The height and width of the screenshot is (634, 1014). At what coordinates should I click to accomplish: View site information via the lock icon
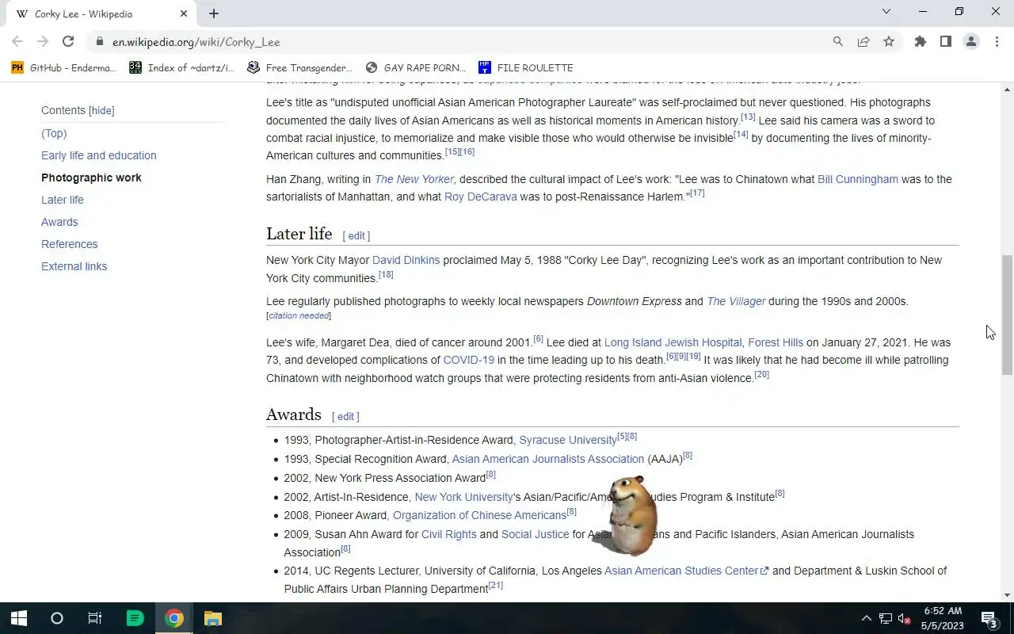(99, 42)
